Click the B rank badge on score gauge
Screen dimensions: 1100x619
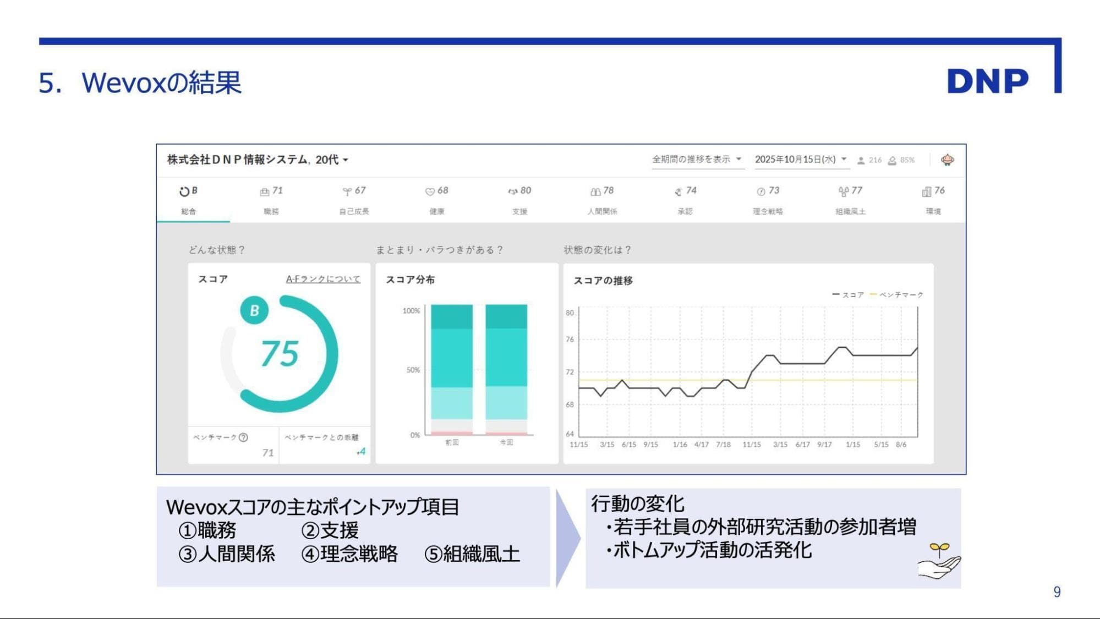pos(254,310)
